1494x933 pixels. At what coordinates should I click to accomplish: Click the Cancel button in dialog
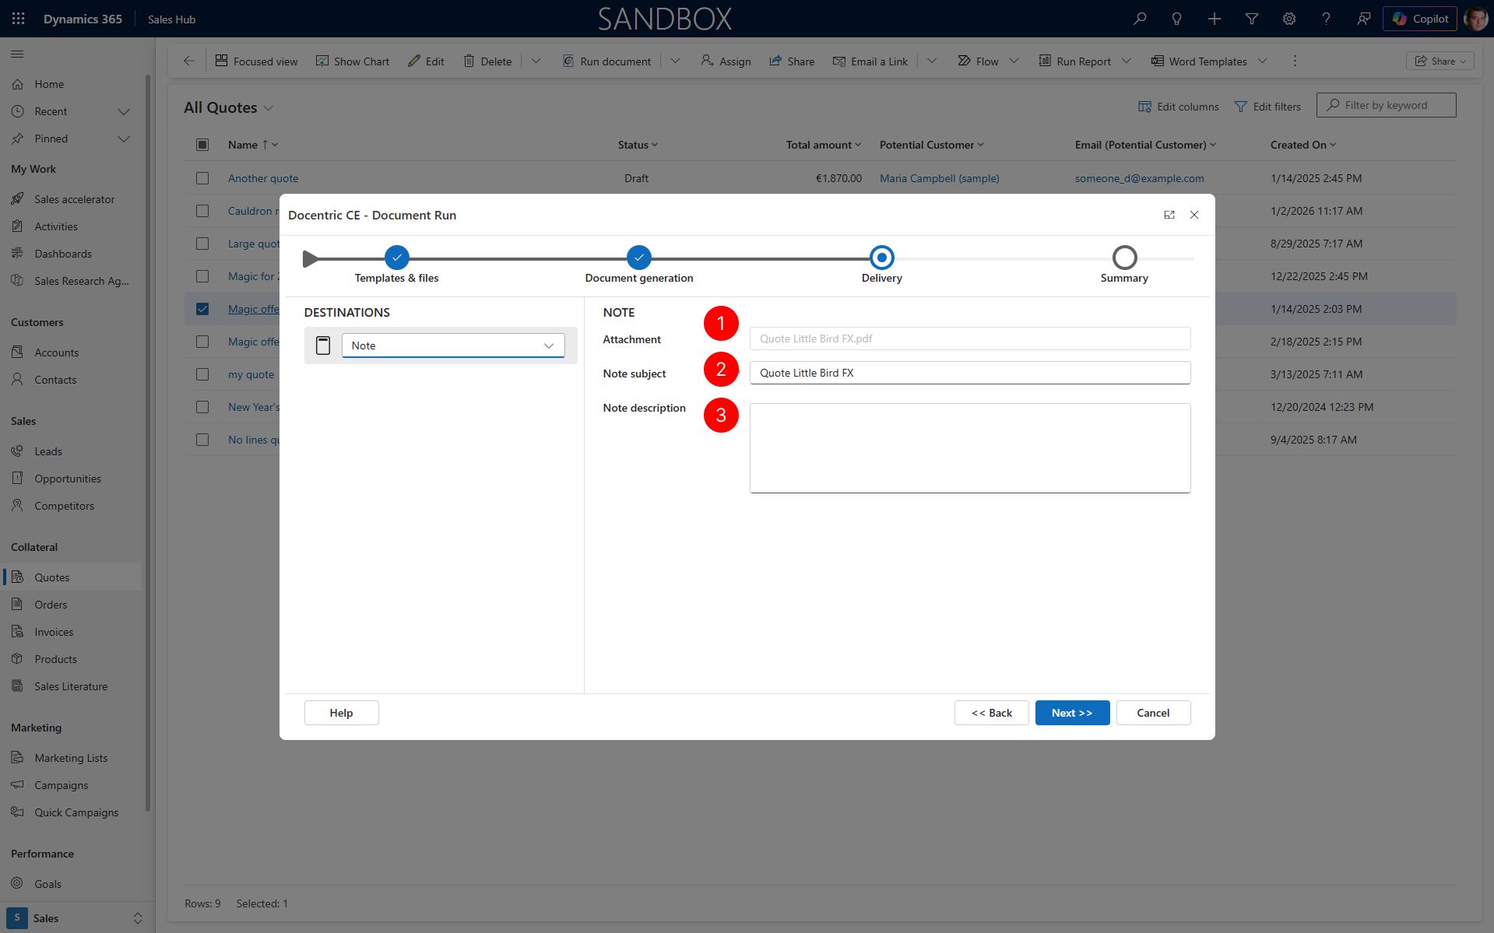click(1153, 713)
